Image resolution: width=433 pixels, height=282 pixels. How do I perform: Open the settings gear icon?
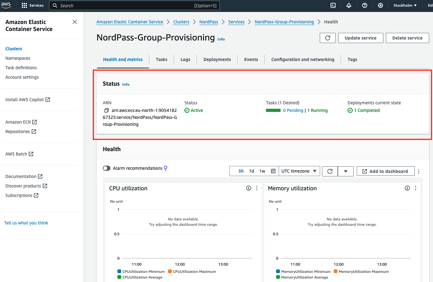(x=380, y=5)
